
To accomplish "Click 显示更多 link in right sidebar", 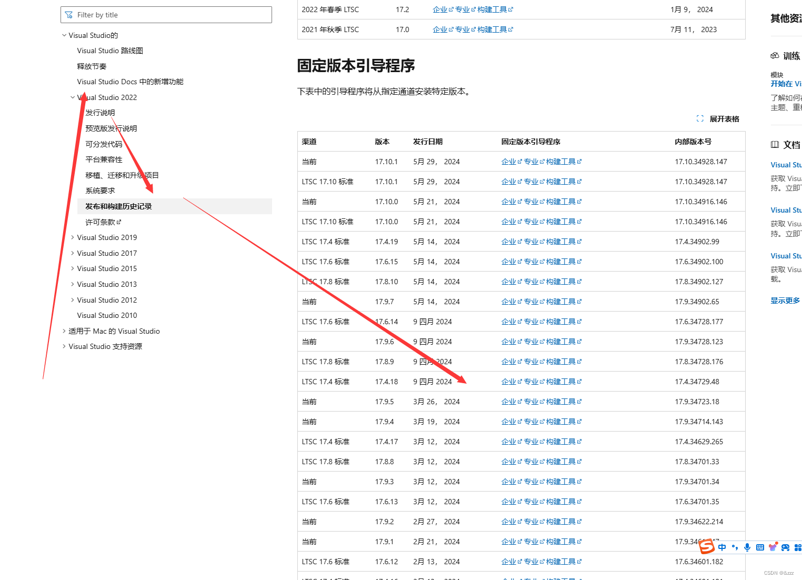I will point(785,301).
